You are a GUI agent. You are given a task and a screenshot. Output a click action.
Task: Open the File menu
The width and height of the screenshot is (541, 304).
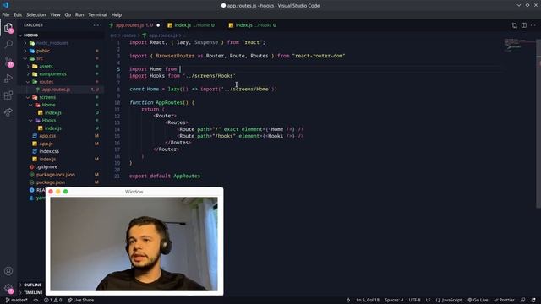[6, 15]
